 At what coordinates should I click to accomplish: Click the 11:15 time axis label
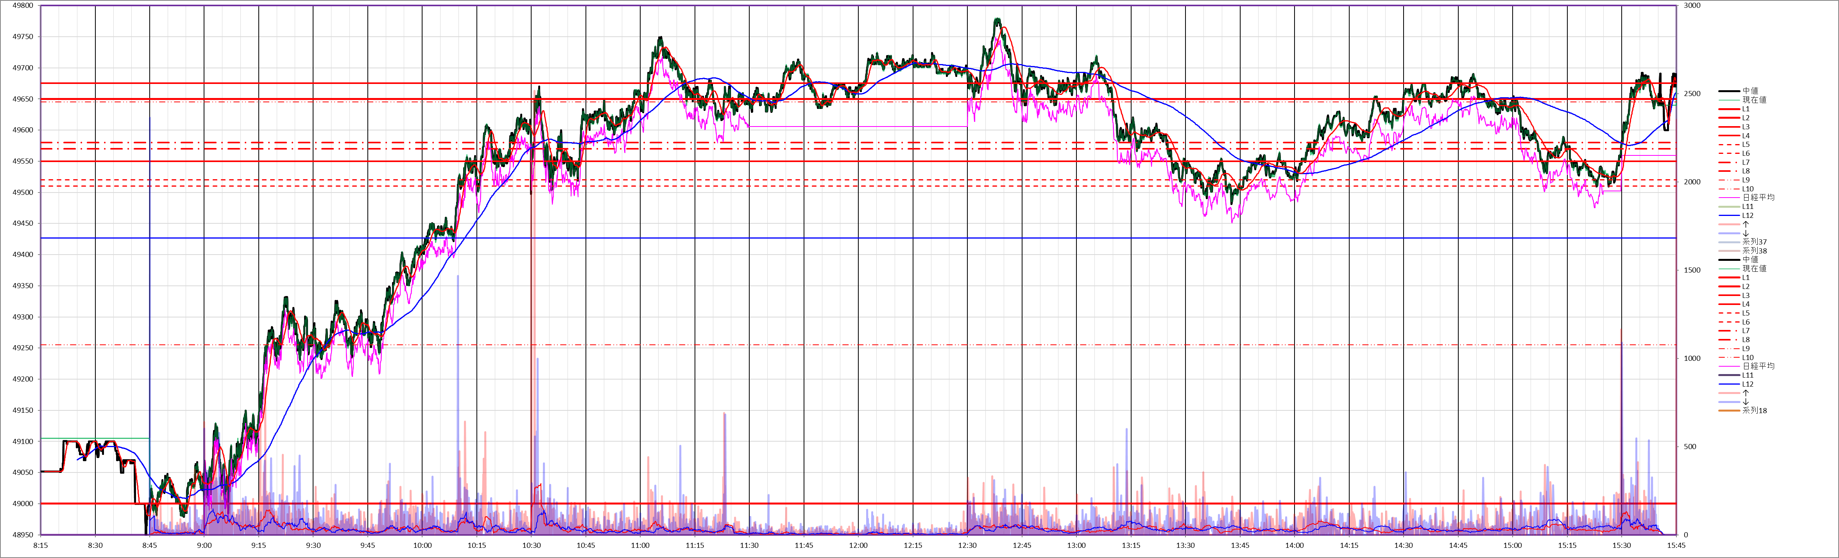coord(695,546)
